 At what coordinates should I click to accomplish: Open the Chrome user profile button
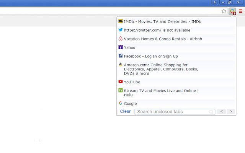click(x=215, y=2)
